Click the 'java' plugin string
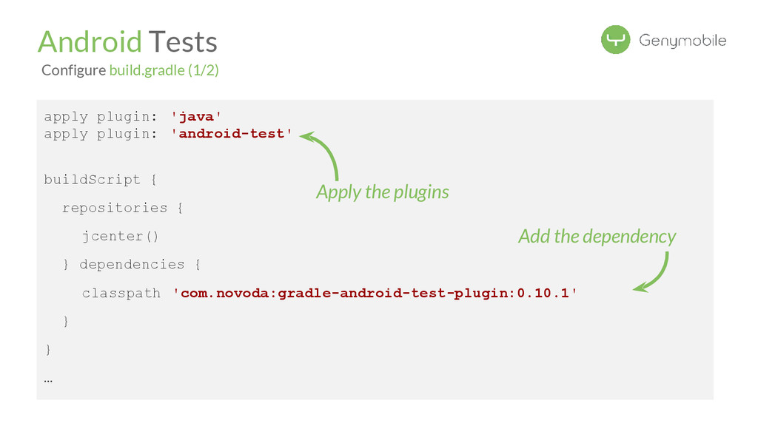 (x=195, y=117)
